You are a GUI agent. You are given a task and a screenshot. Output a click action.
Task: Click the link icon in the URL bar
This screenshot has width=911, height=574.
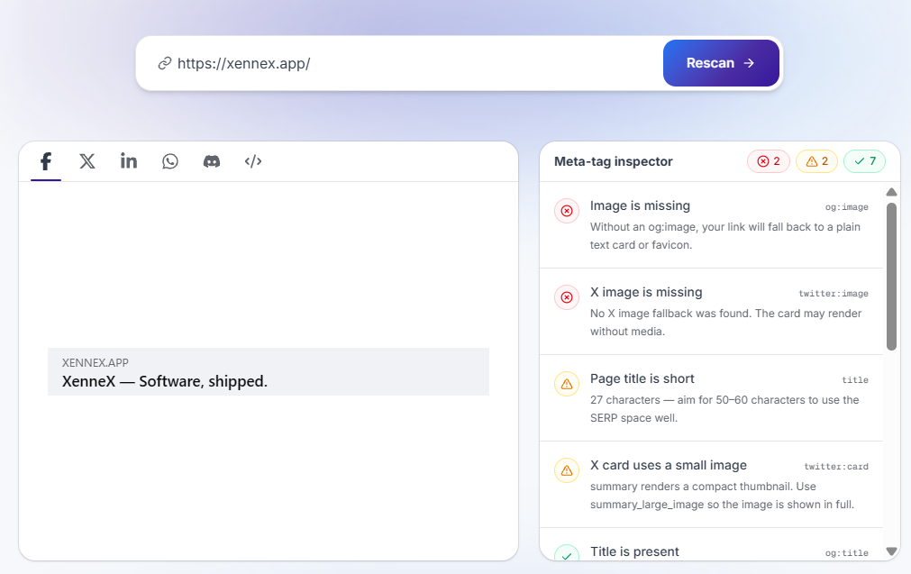pyautogui.click(x=165, y=63)
